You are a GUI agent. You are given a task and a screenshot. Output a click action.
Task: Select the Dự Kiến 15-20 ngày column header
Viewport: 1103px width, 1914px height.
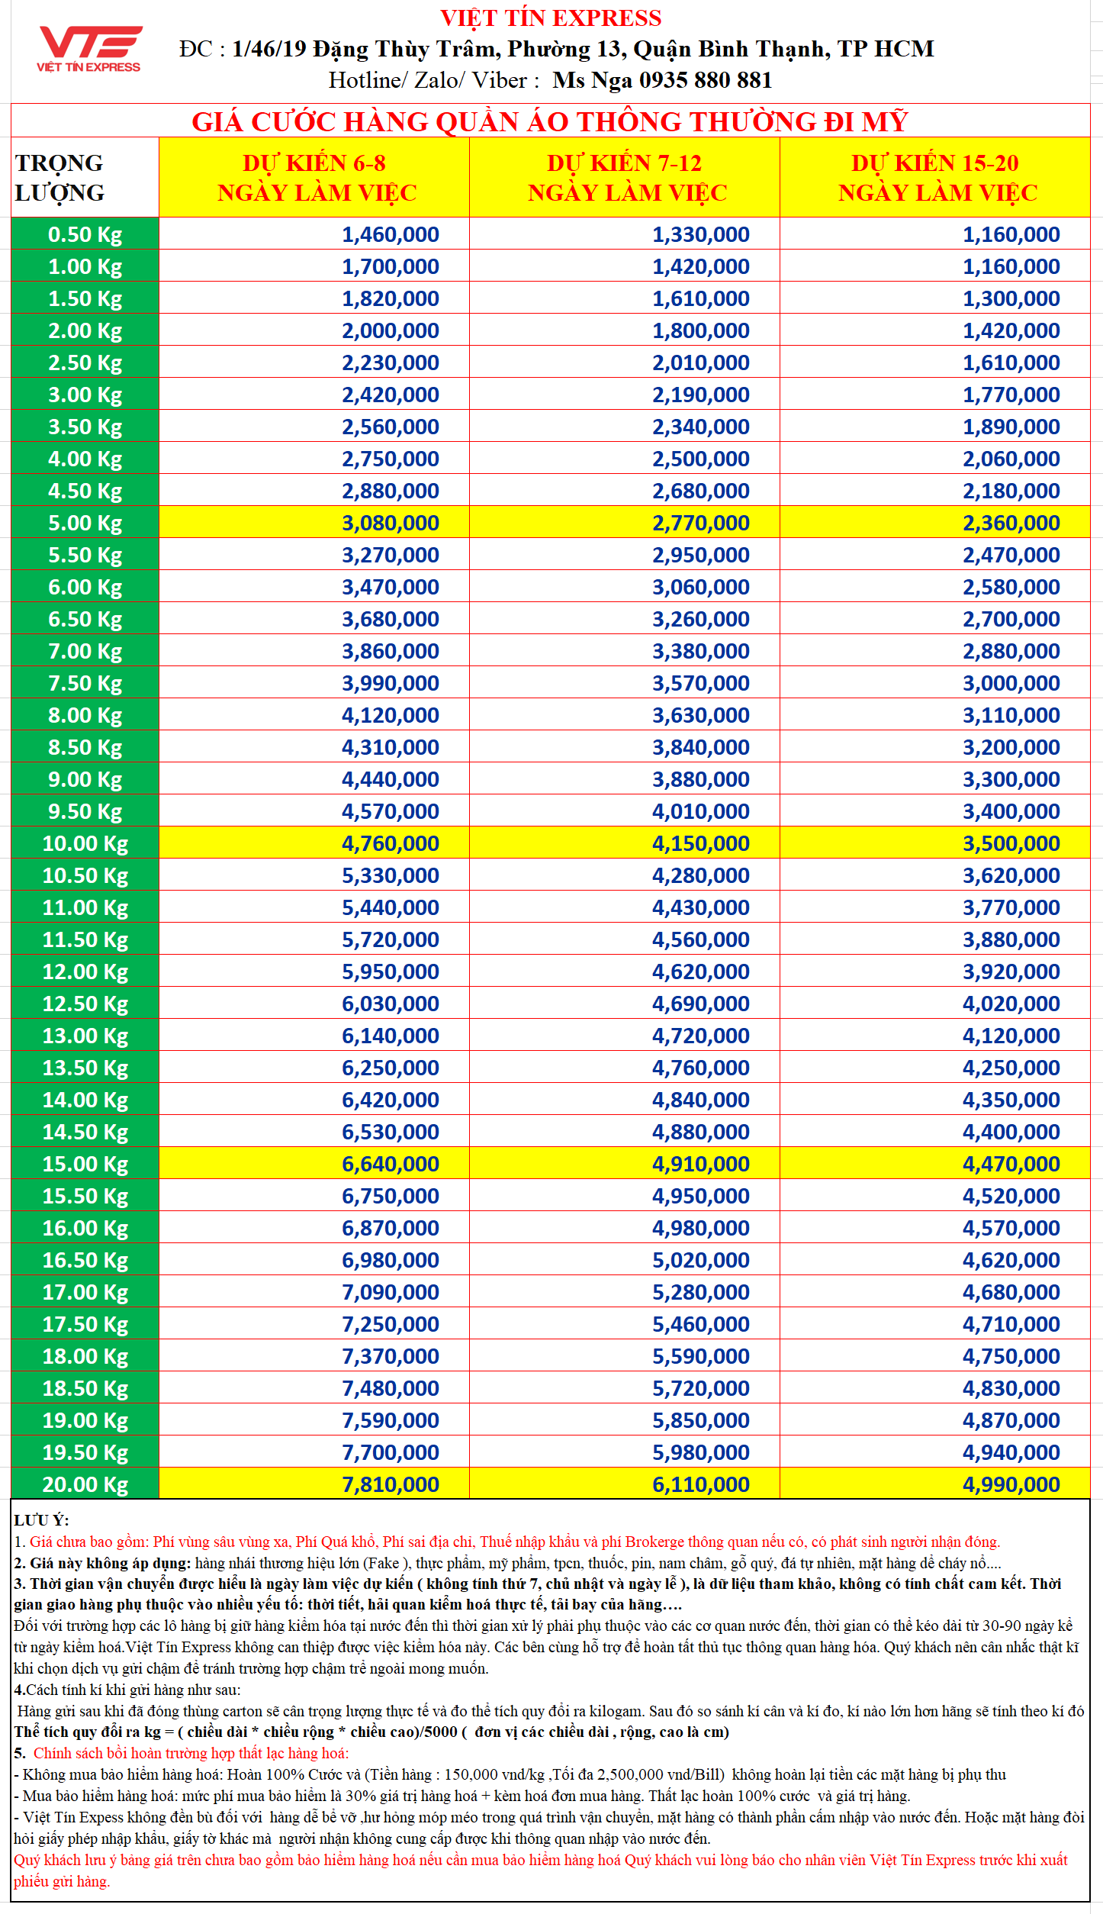click(x=935, y=178)
